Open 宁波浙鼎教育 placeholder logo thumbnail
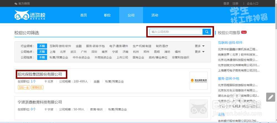 (x=199, y=109)
